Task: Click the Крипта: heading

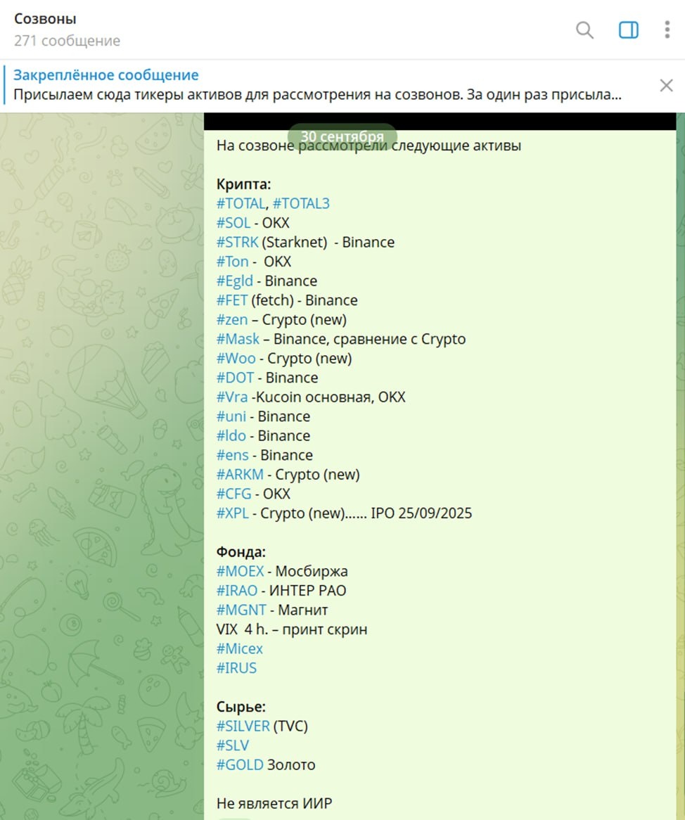Action: tap(243, 184)
